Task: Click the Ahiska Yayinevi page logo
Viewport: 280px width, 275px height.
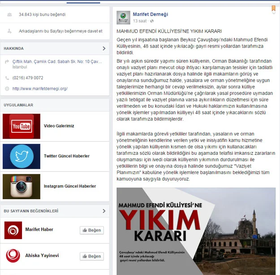Action: coord(13,256)
